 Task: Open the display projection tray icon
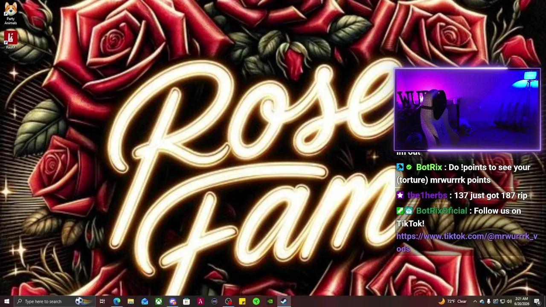tap(496, 301)
